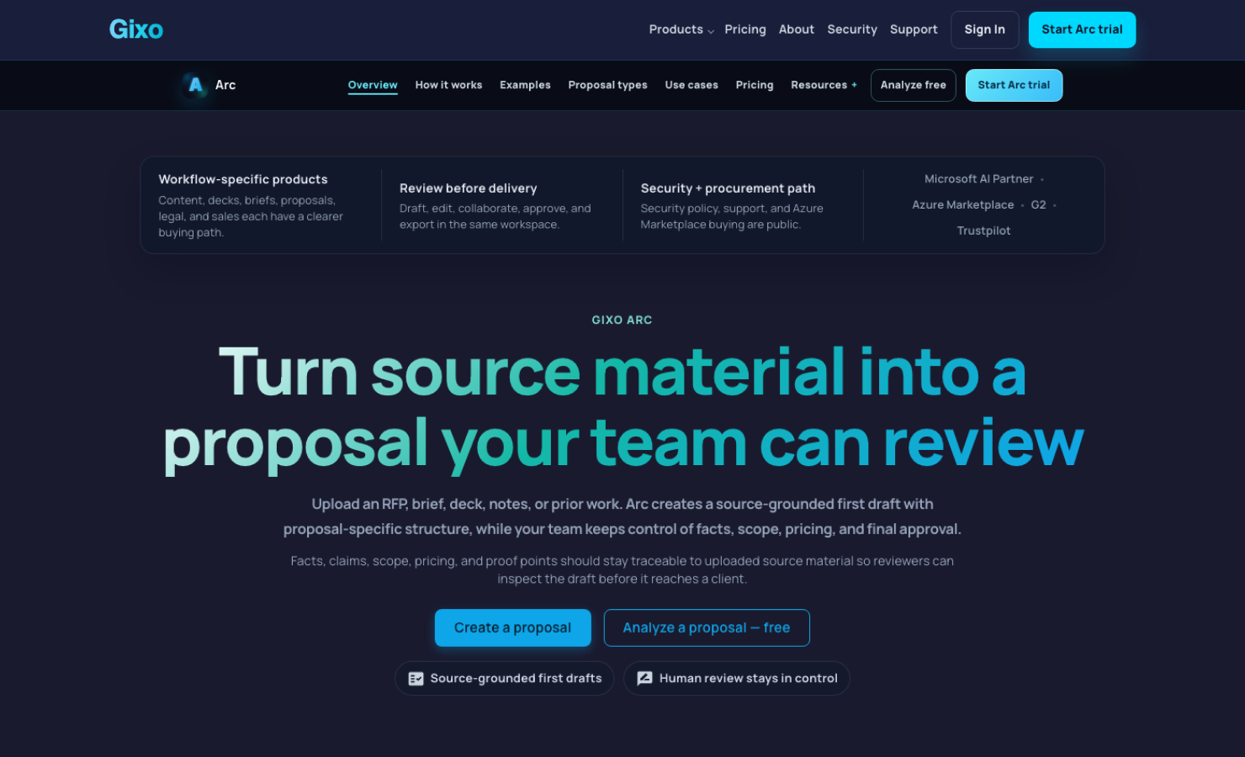
Task: Open the Trustpilot link
Action: click(984, 230)
